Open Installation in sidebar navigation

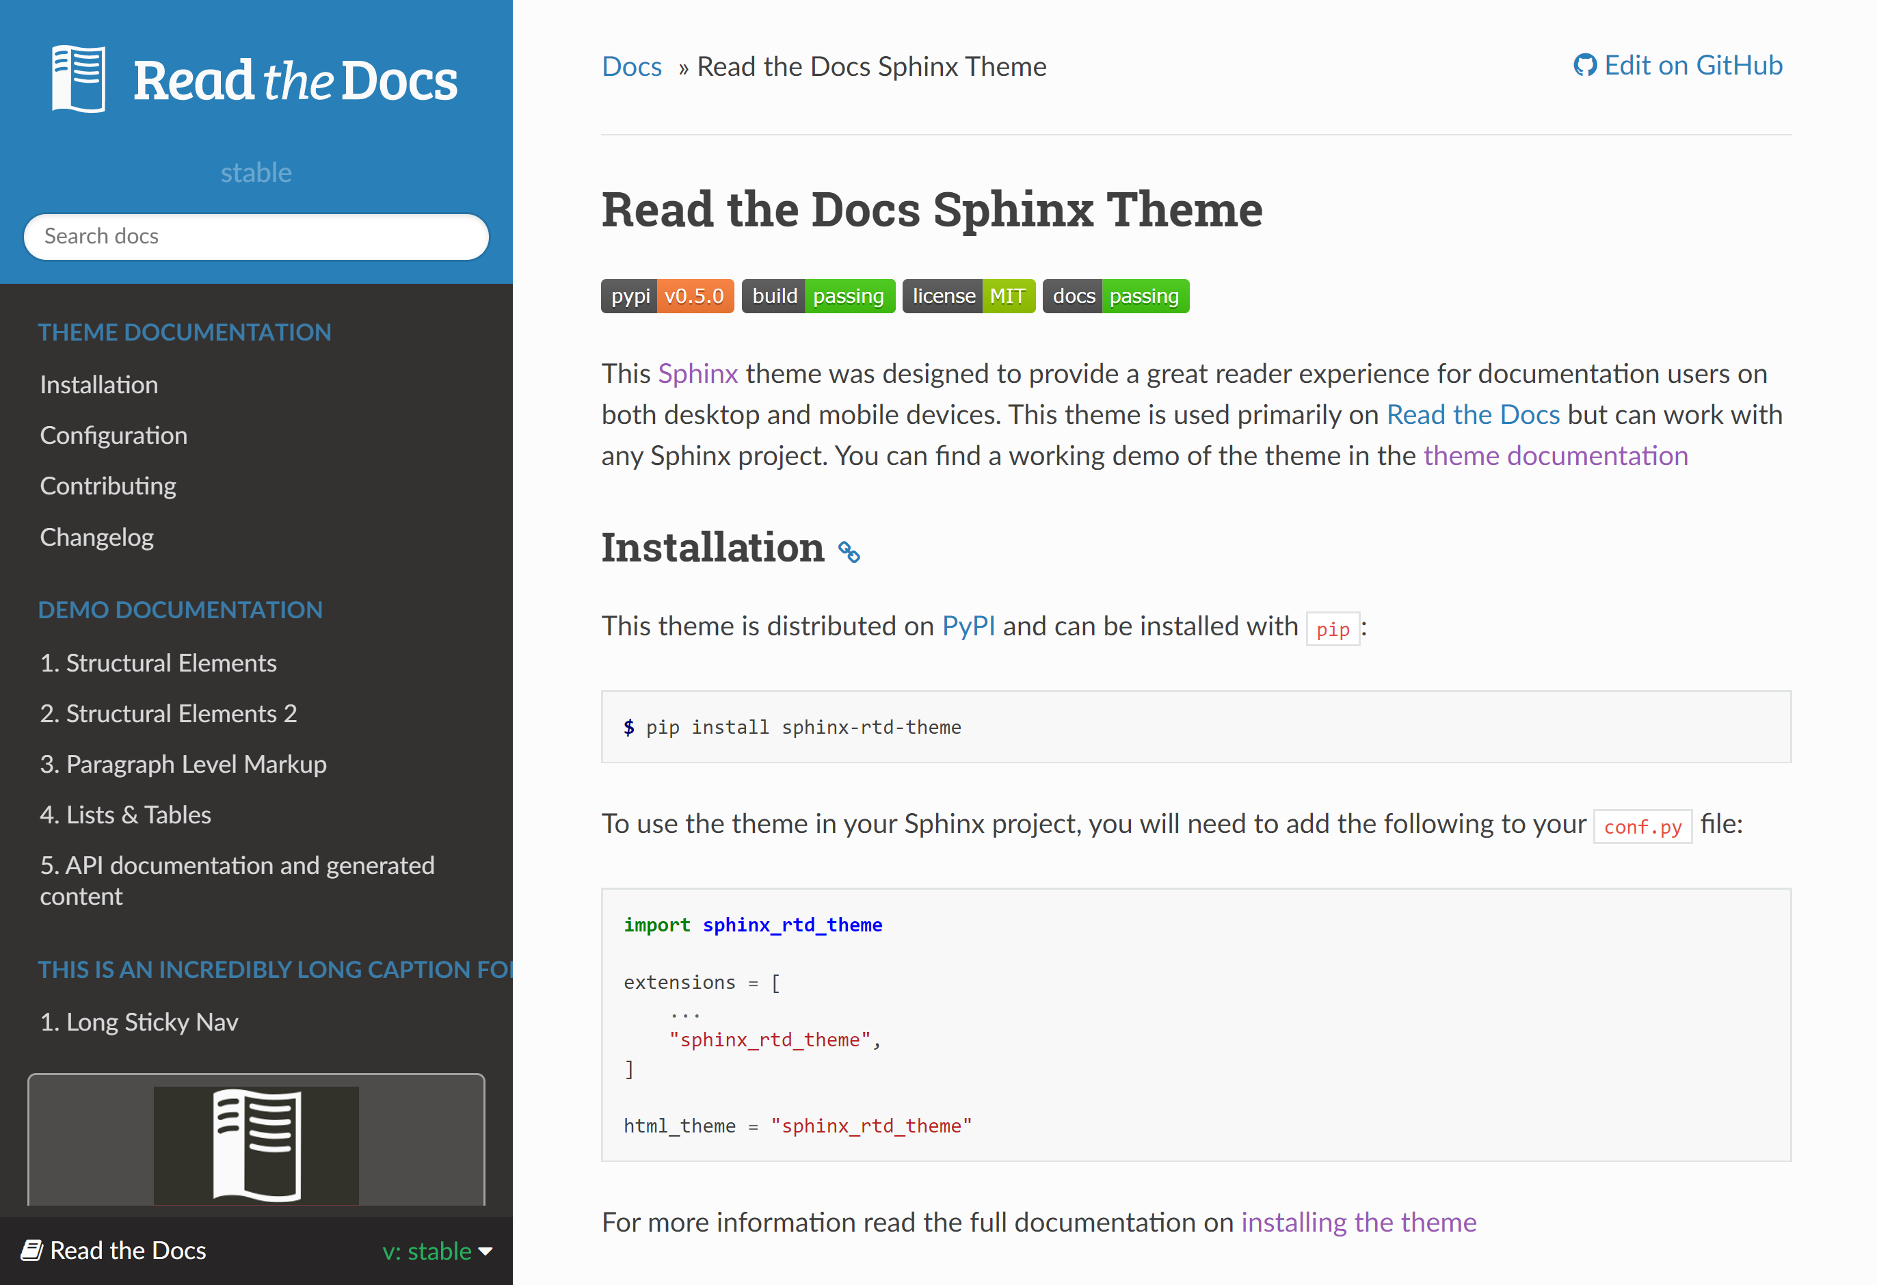99,384
